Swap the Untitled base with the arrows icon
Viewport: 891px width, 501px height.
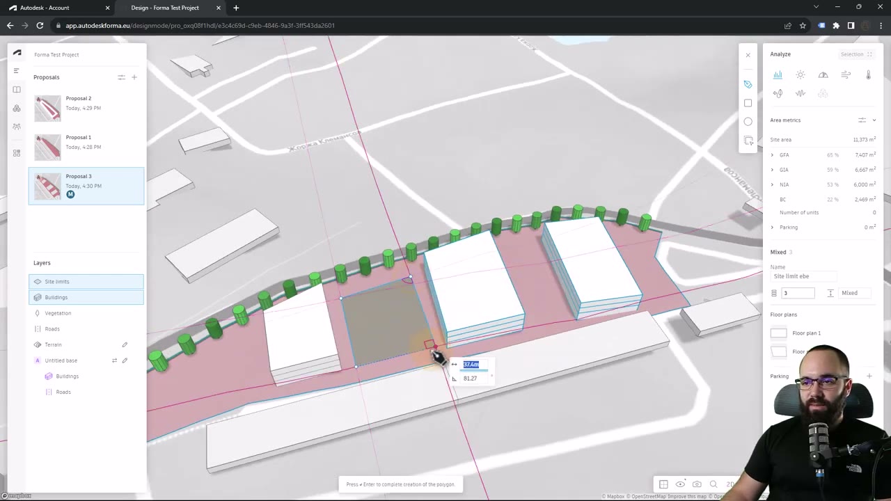[114, 360]
